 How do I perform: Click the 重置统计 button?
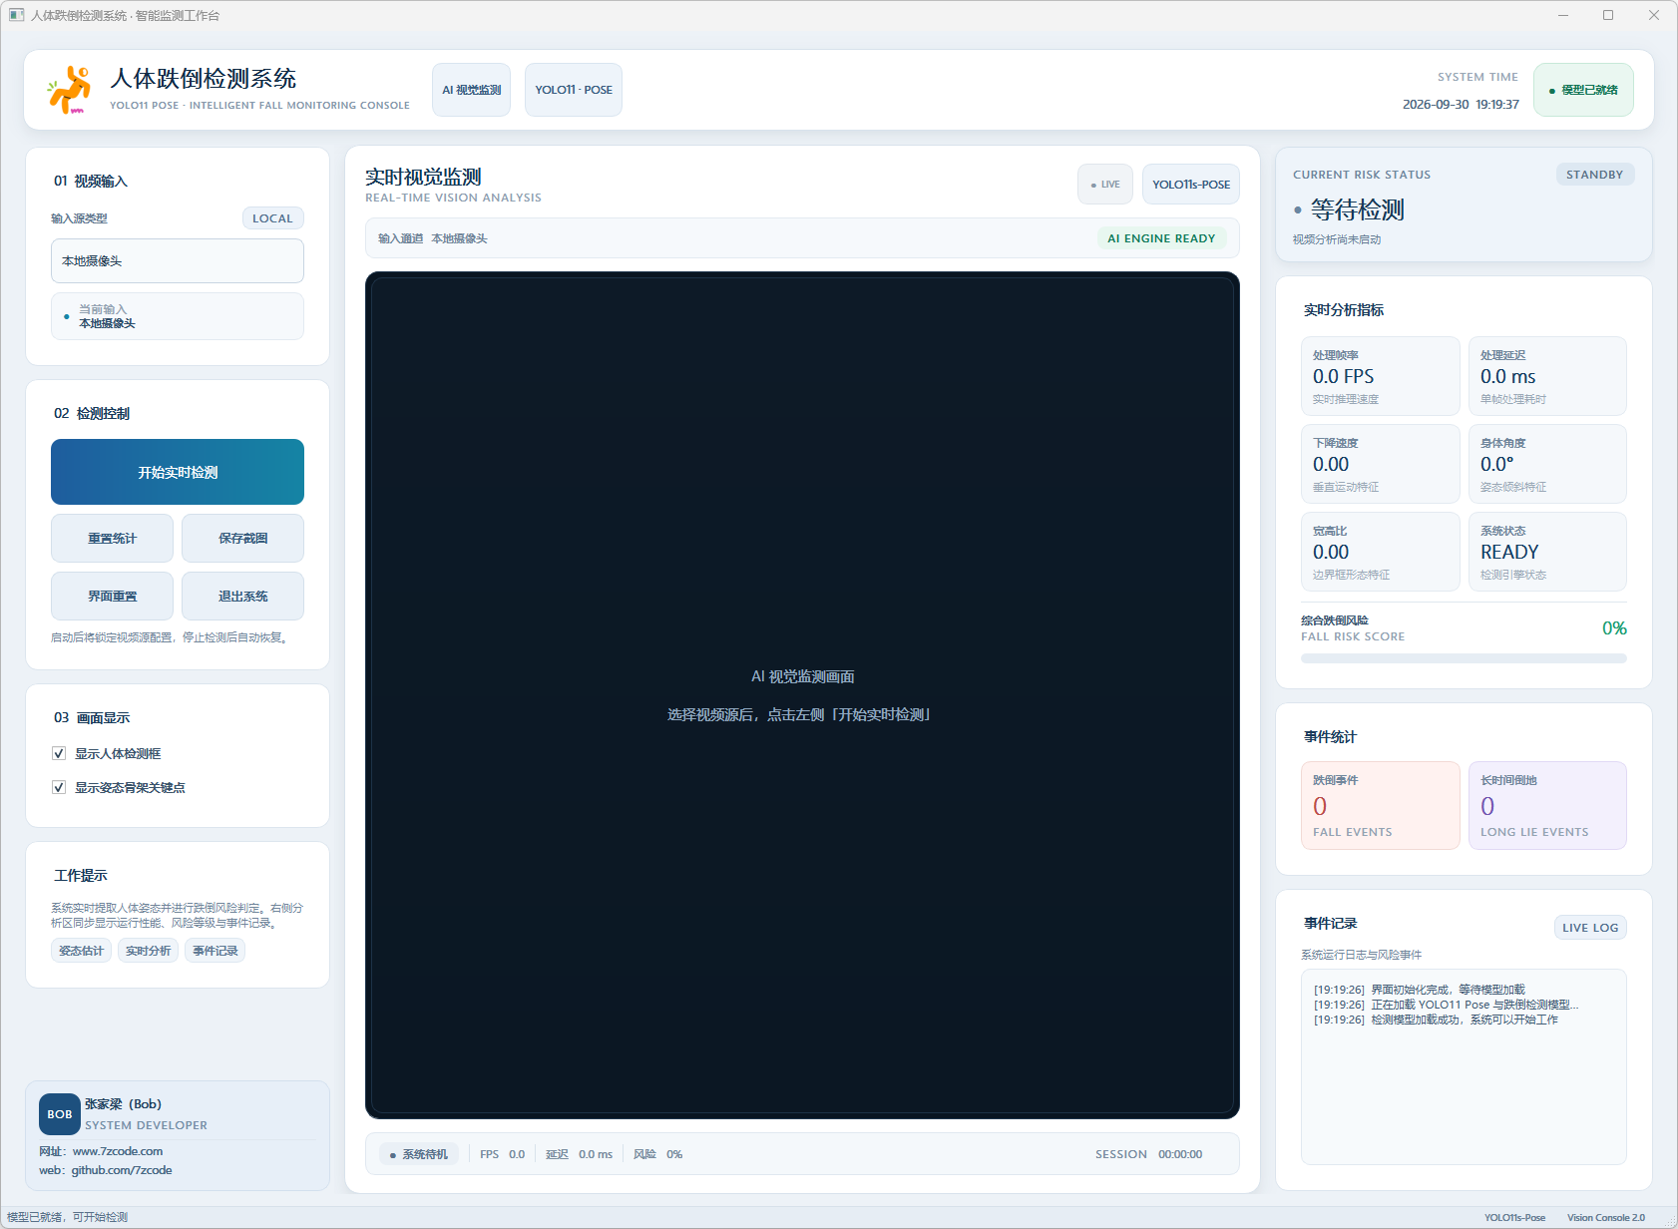coord(112,539)
